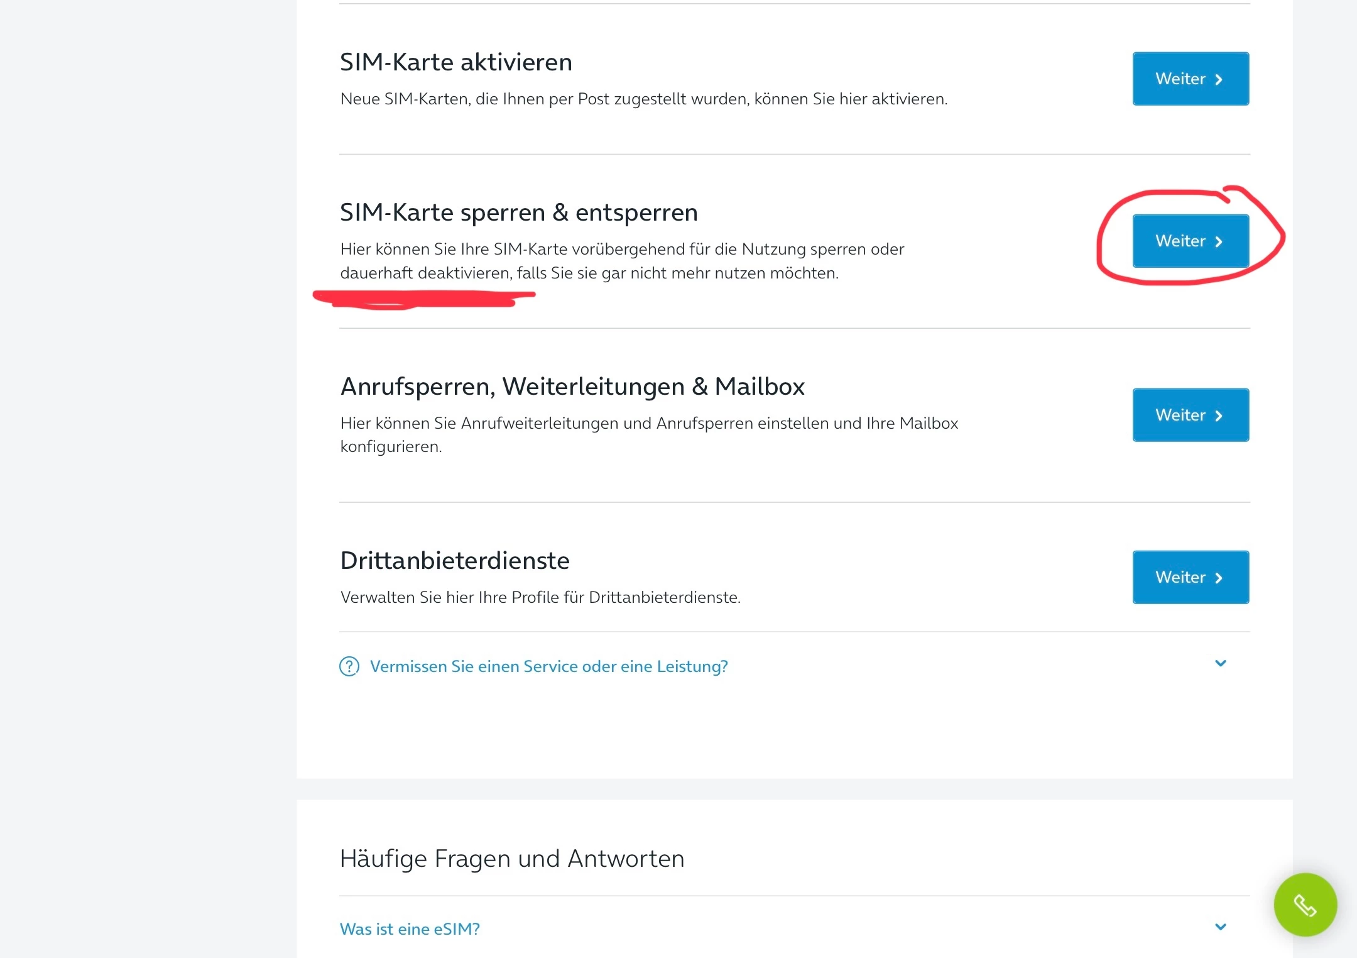Click the 'SIM-Karte sperren & entsperren' heading

pyautogui.click(x=518, y=212)
